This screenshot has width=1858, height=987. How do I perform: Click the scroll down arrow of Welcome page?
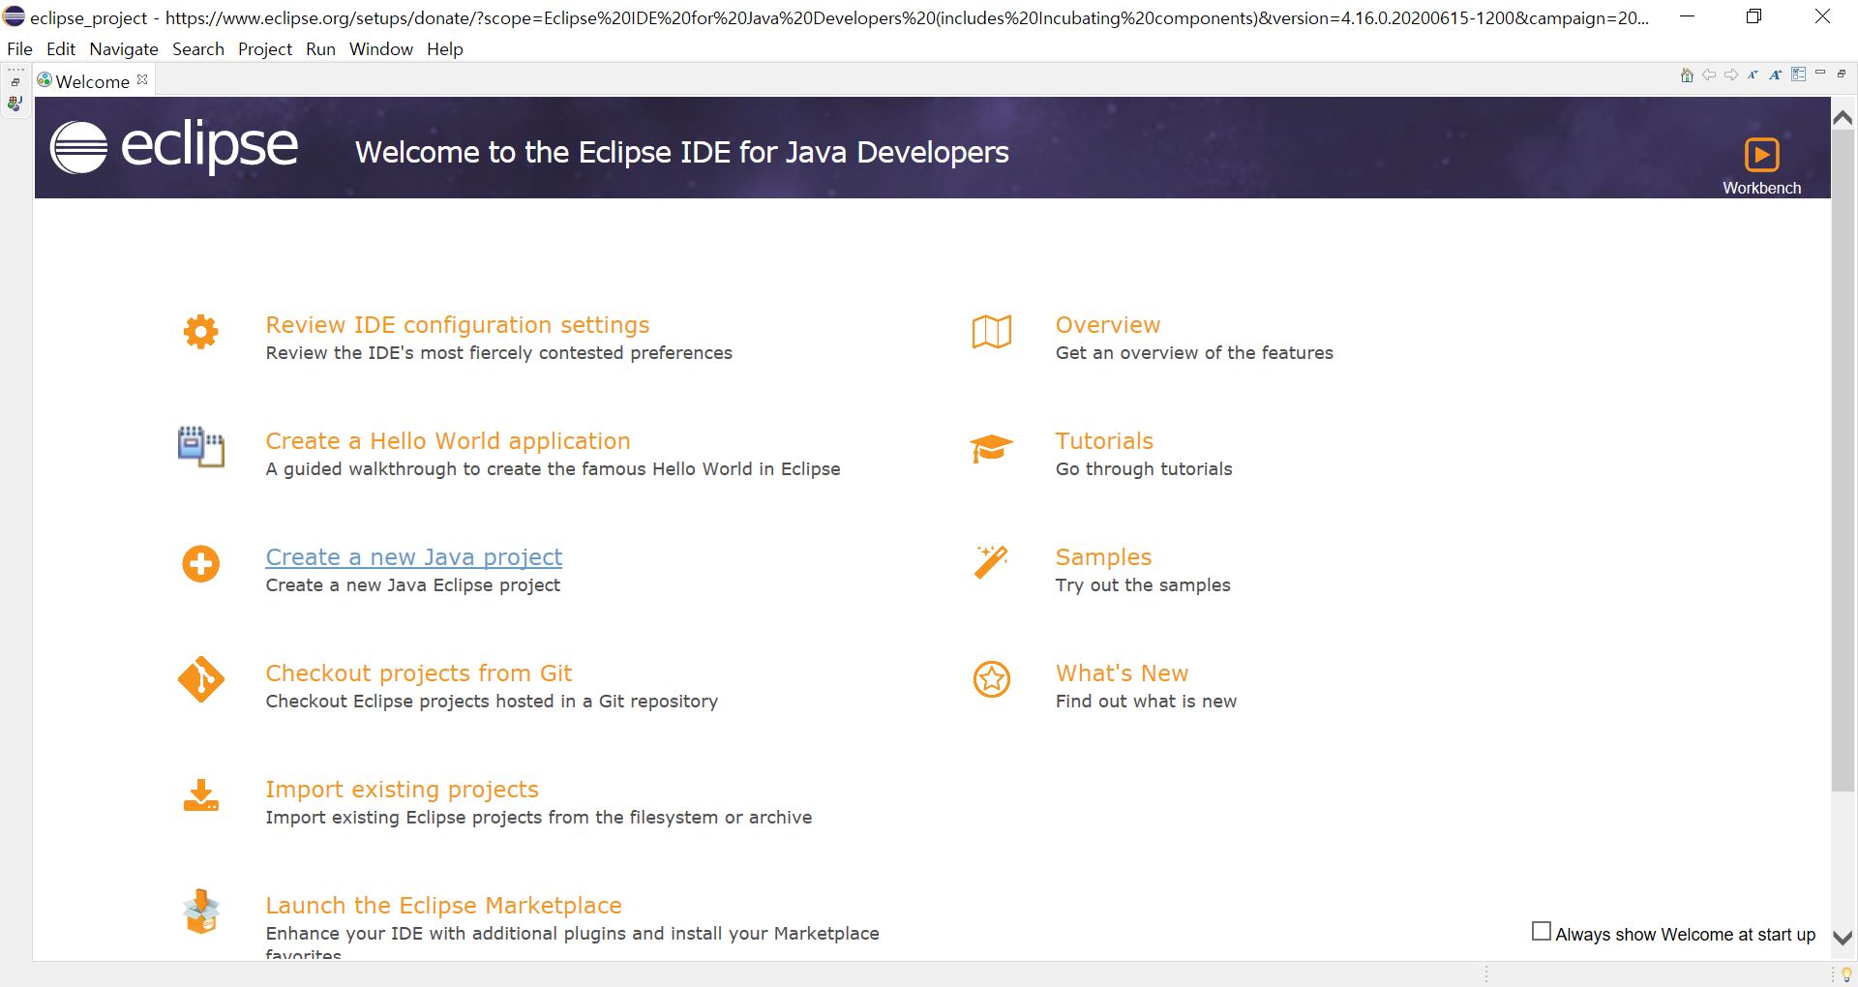(x=1843, y=938)
